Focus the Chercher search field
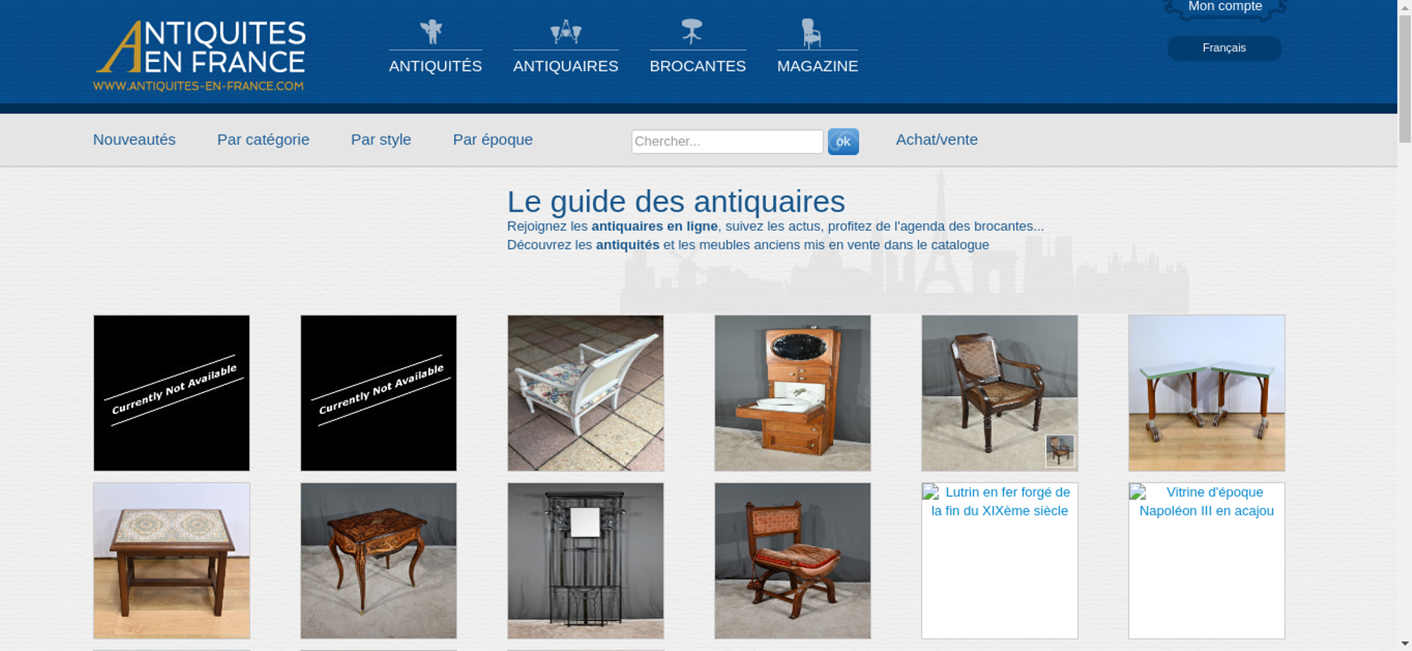The width and height of the screenshot is (1412, 651). pos(727,141)
